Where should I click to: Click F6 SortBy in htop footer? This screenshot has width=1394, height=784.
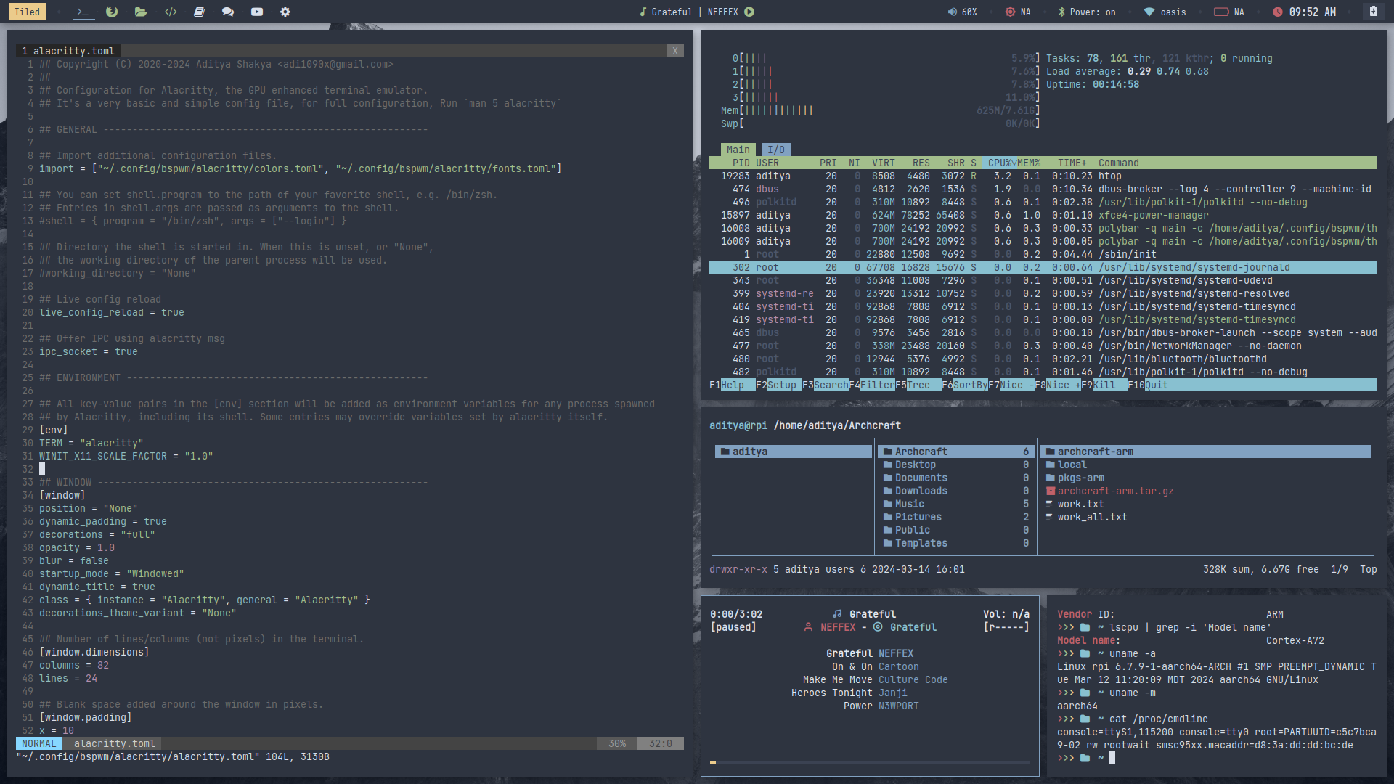tap(970, 385)
